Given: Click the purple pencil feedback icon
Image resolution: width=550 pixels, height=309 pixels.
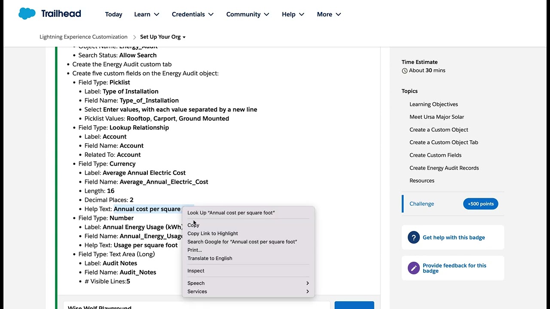Looking at the screenshot, I should (413, 268).
